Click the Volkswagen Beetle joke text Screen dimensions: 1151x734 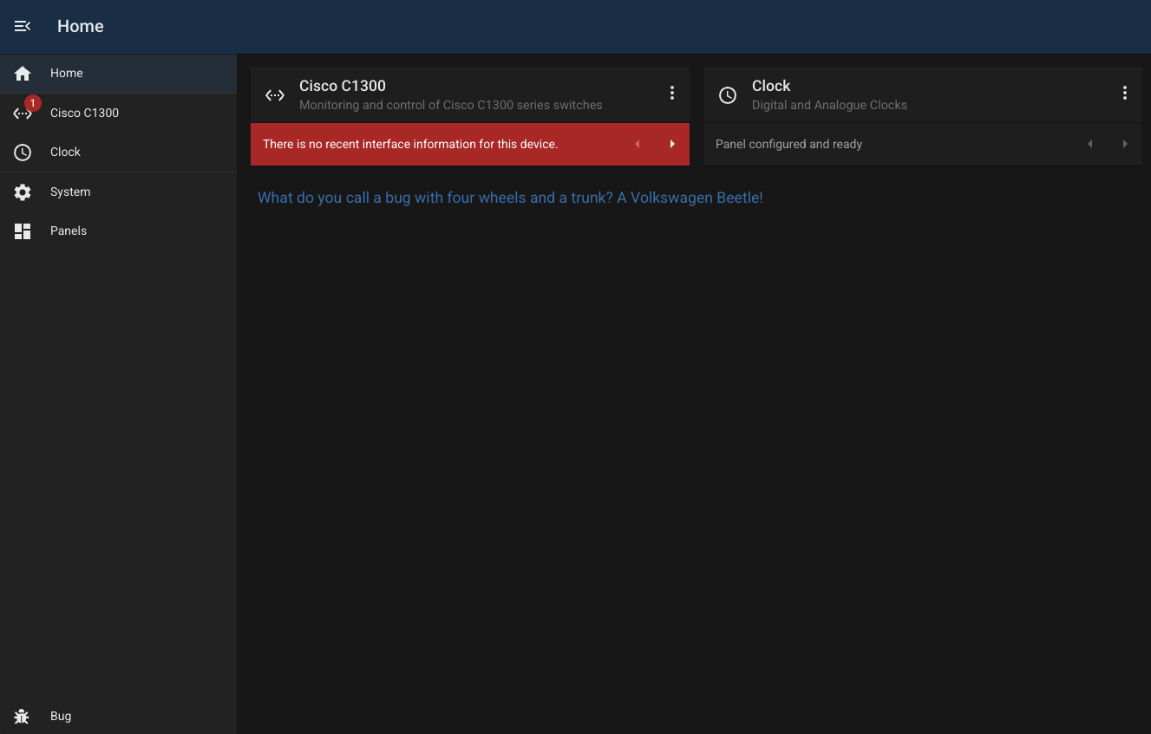[x=510, y=198]
